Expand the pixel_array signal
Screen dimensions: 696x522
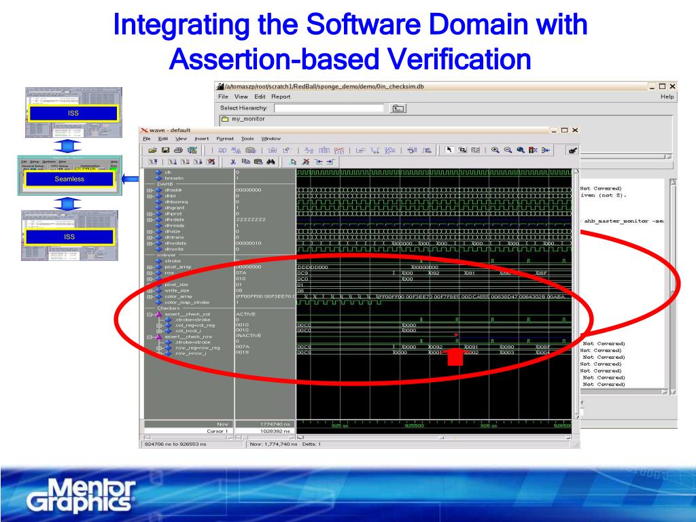click(150, 267)
